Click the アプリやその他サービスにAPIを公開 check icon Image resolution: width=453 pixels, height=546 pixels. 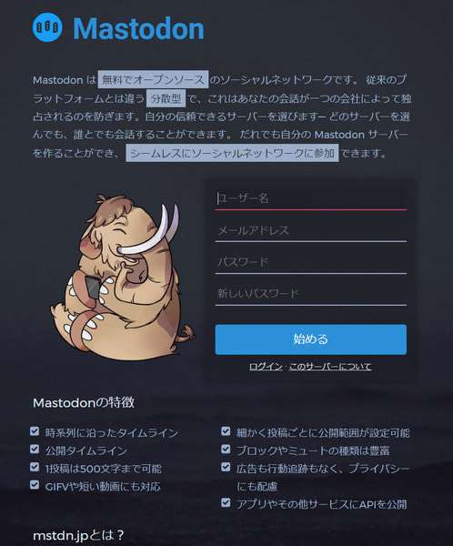coord(226,502)
